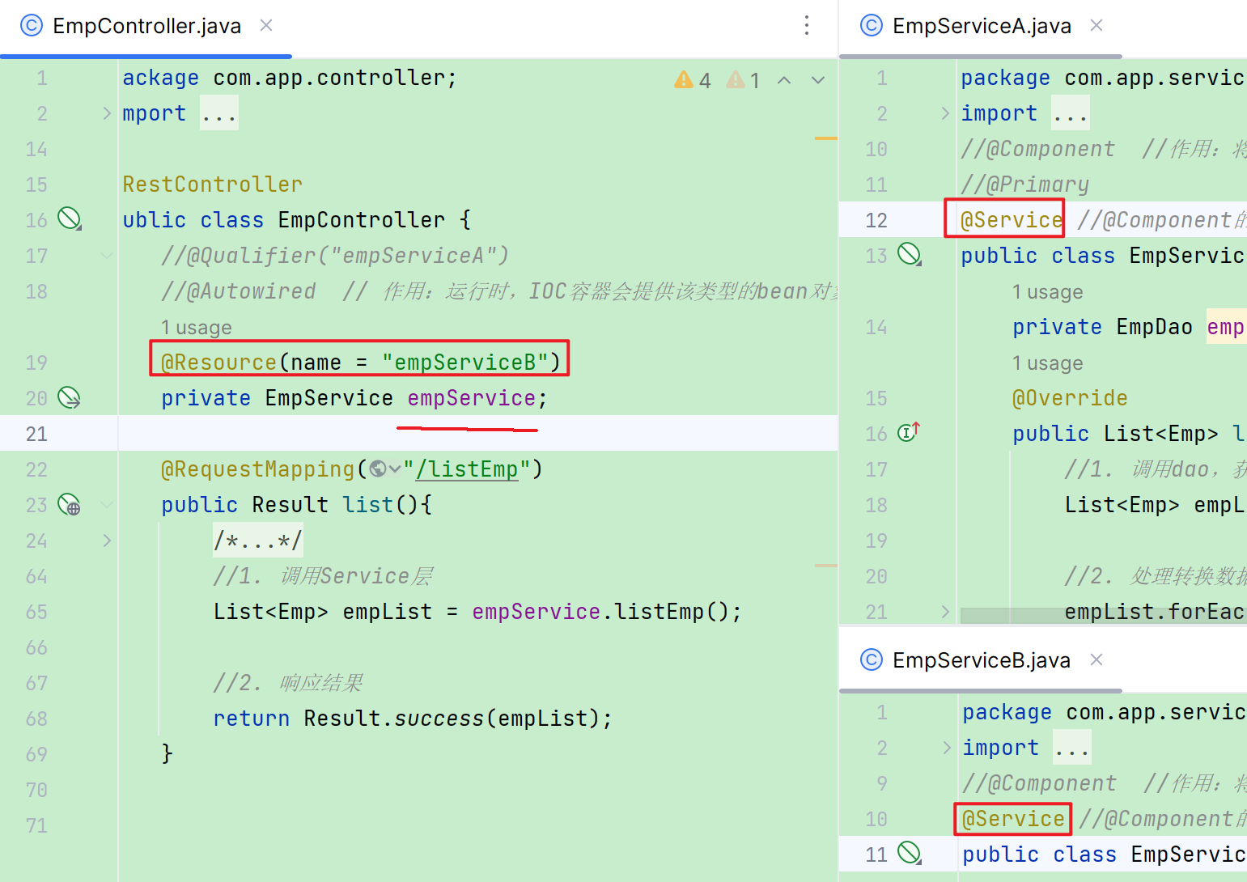Viewport: 1247px width, 882px height.
Task: Click the folded import ellipsis in EmpController
Action: 219,113
